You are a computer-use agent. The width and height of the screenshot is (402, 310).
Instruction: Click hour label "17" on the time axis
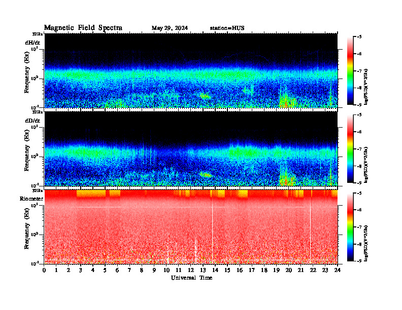click(252, 270)
